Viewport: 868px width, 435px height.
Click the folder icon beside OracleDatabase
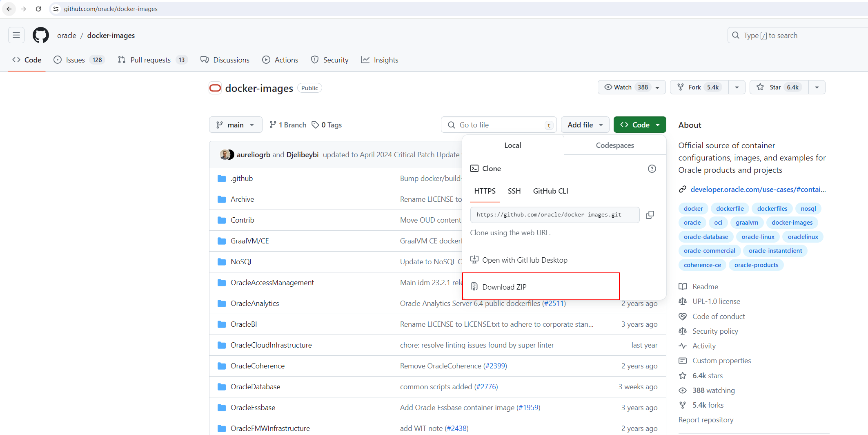tap(222, 387)
